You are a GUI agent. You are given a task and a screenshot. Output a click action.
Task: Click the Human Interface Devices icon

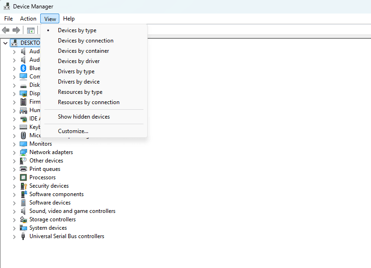[x=23, y=110]
